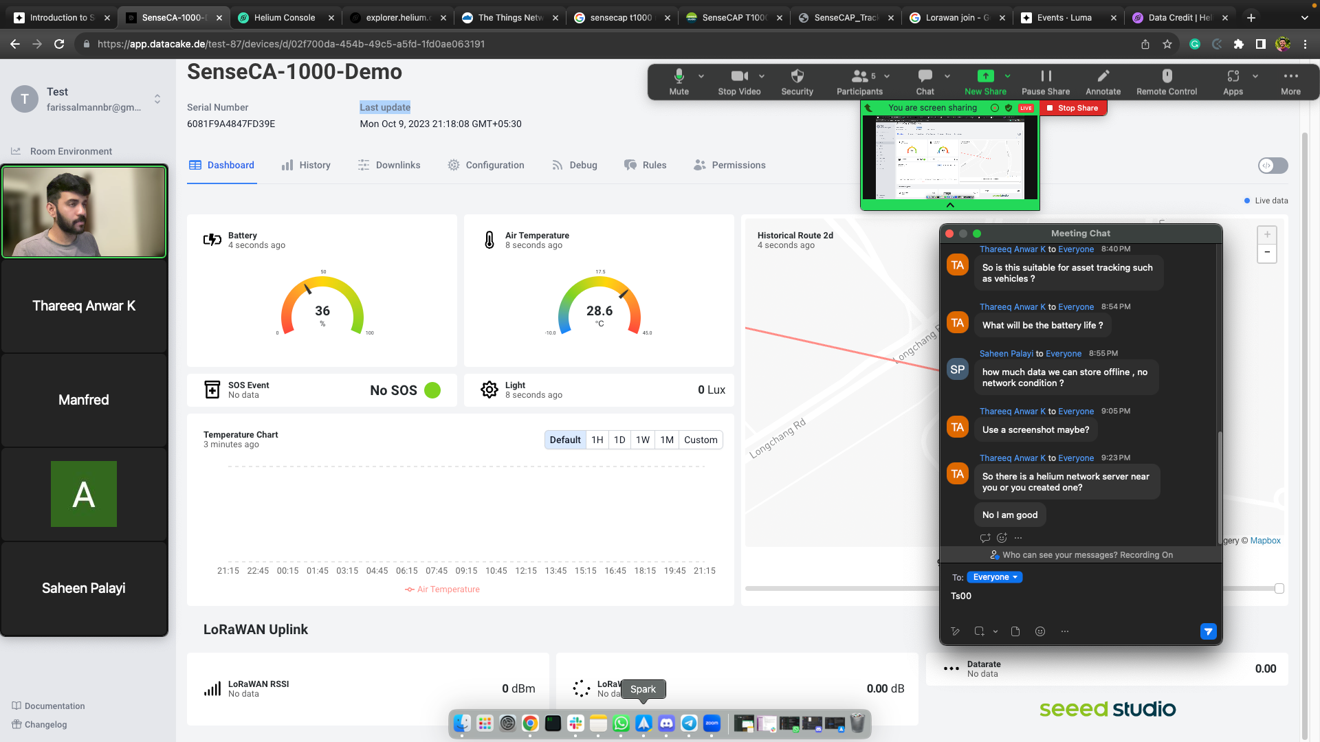Collapse the screen sharing preview thumbnail
The height and width of the screenshot is (742, 1320).
coord(950,205)
